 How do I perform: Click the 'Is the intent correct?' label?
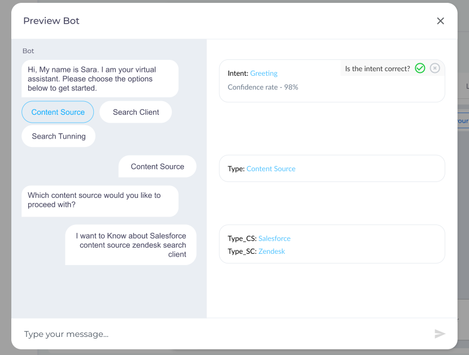(x=377, y=69)
